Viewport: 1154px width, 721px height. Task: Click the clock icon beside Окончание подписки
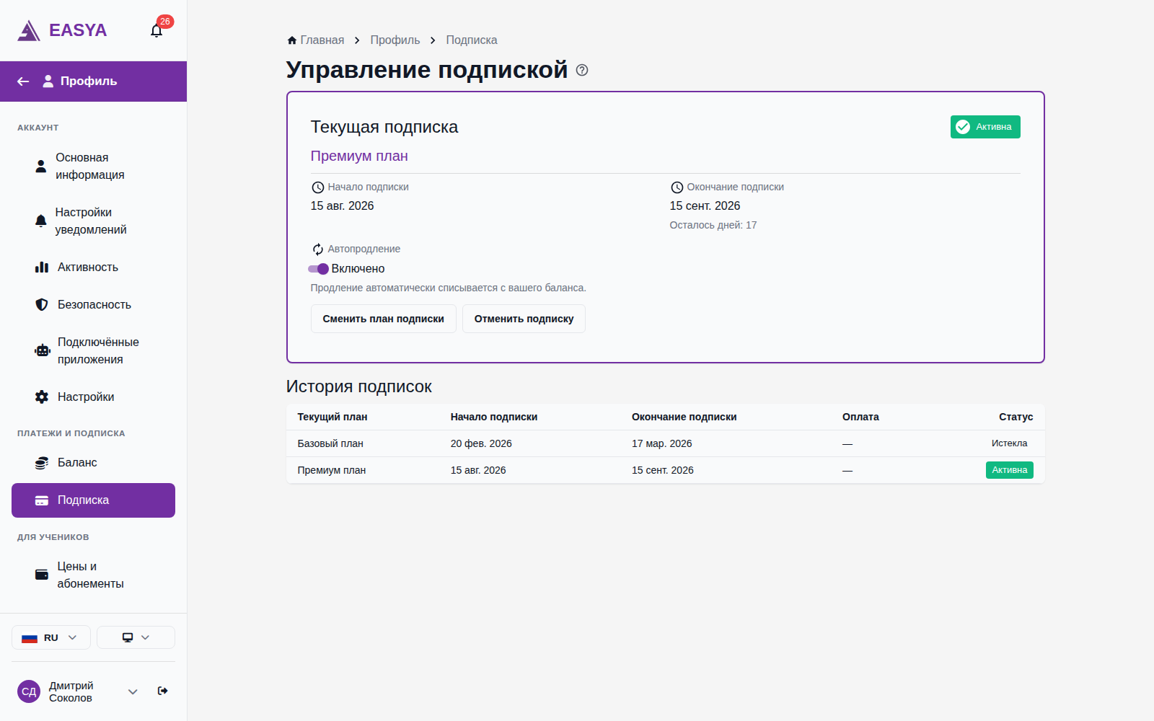[677, 187]
